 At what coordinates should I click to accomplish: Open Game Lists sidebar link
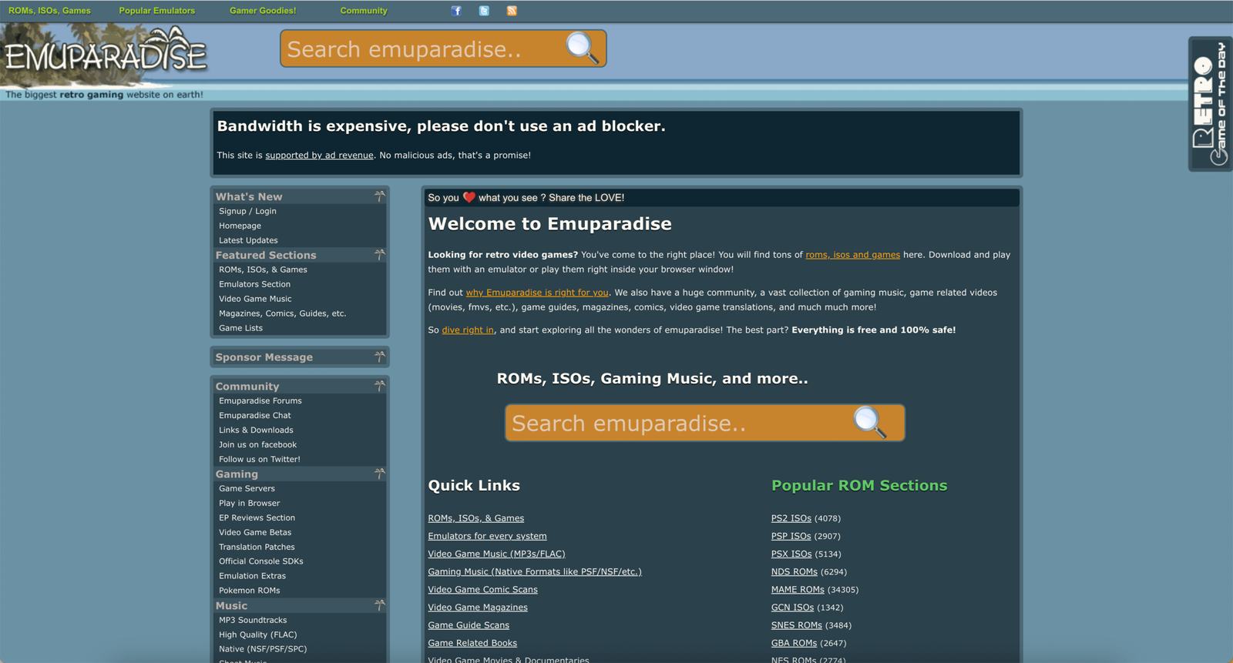pos(240,328)
